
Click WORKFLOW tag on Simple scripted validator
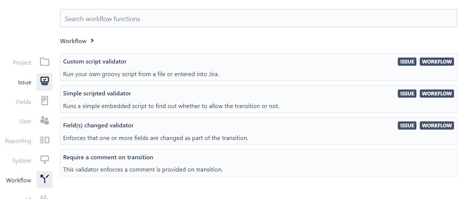click(x=437, y=94)
